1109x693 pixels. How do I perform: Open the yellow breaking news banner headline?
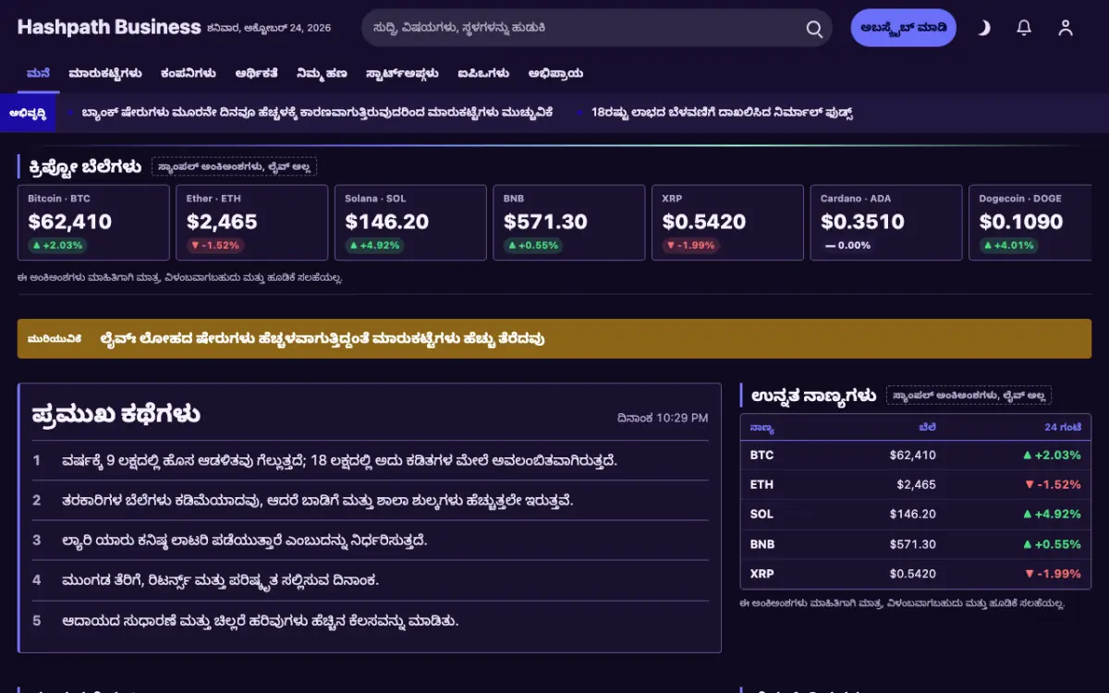coord(323,339)
